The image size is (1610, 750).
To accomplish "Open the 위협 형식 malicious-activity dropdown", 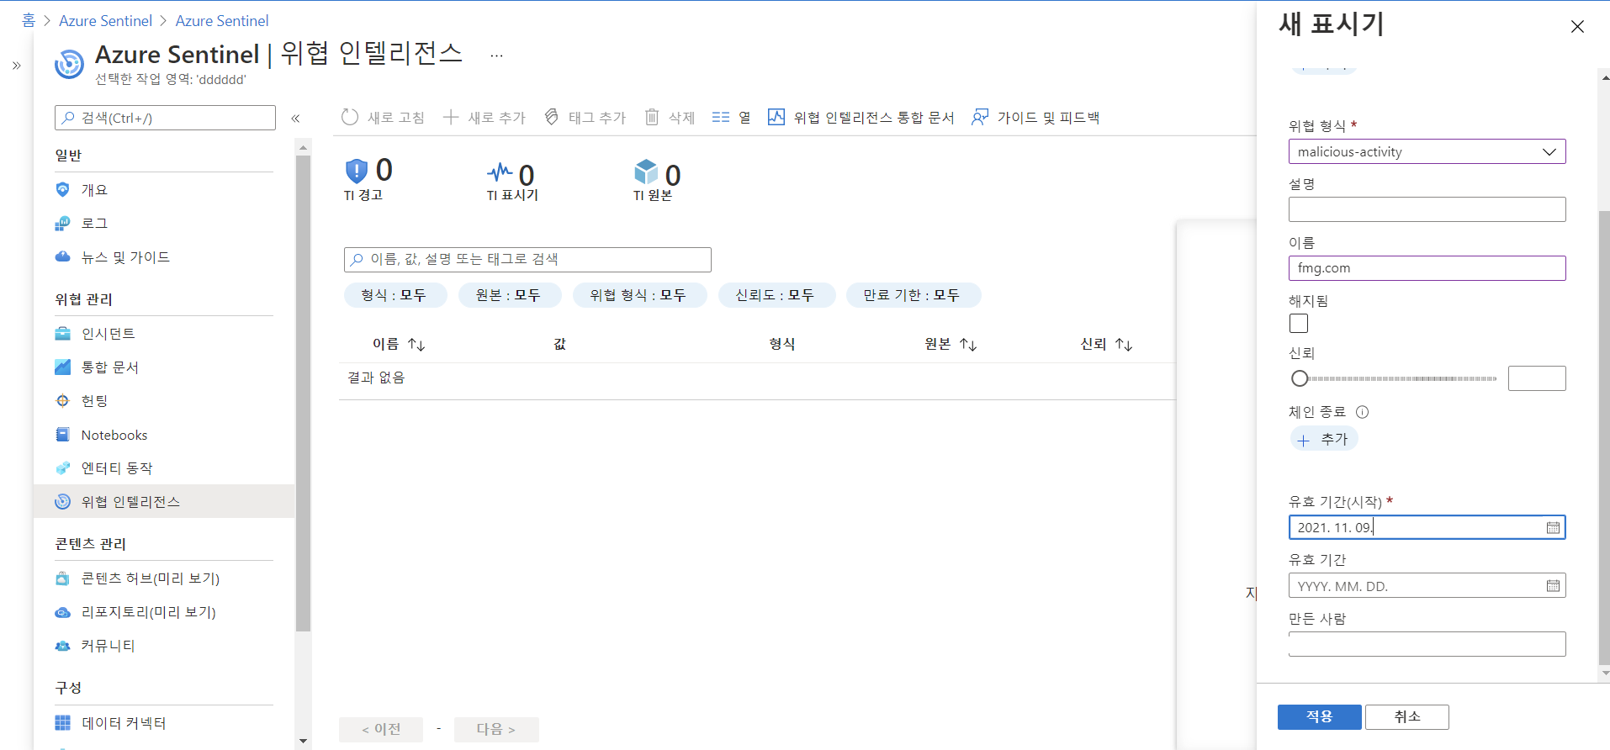I will coord(1427,151).
